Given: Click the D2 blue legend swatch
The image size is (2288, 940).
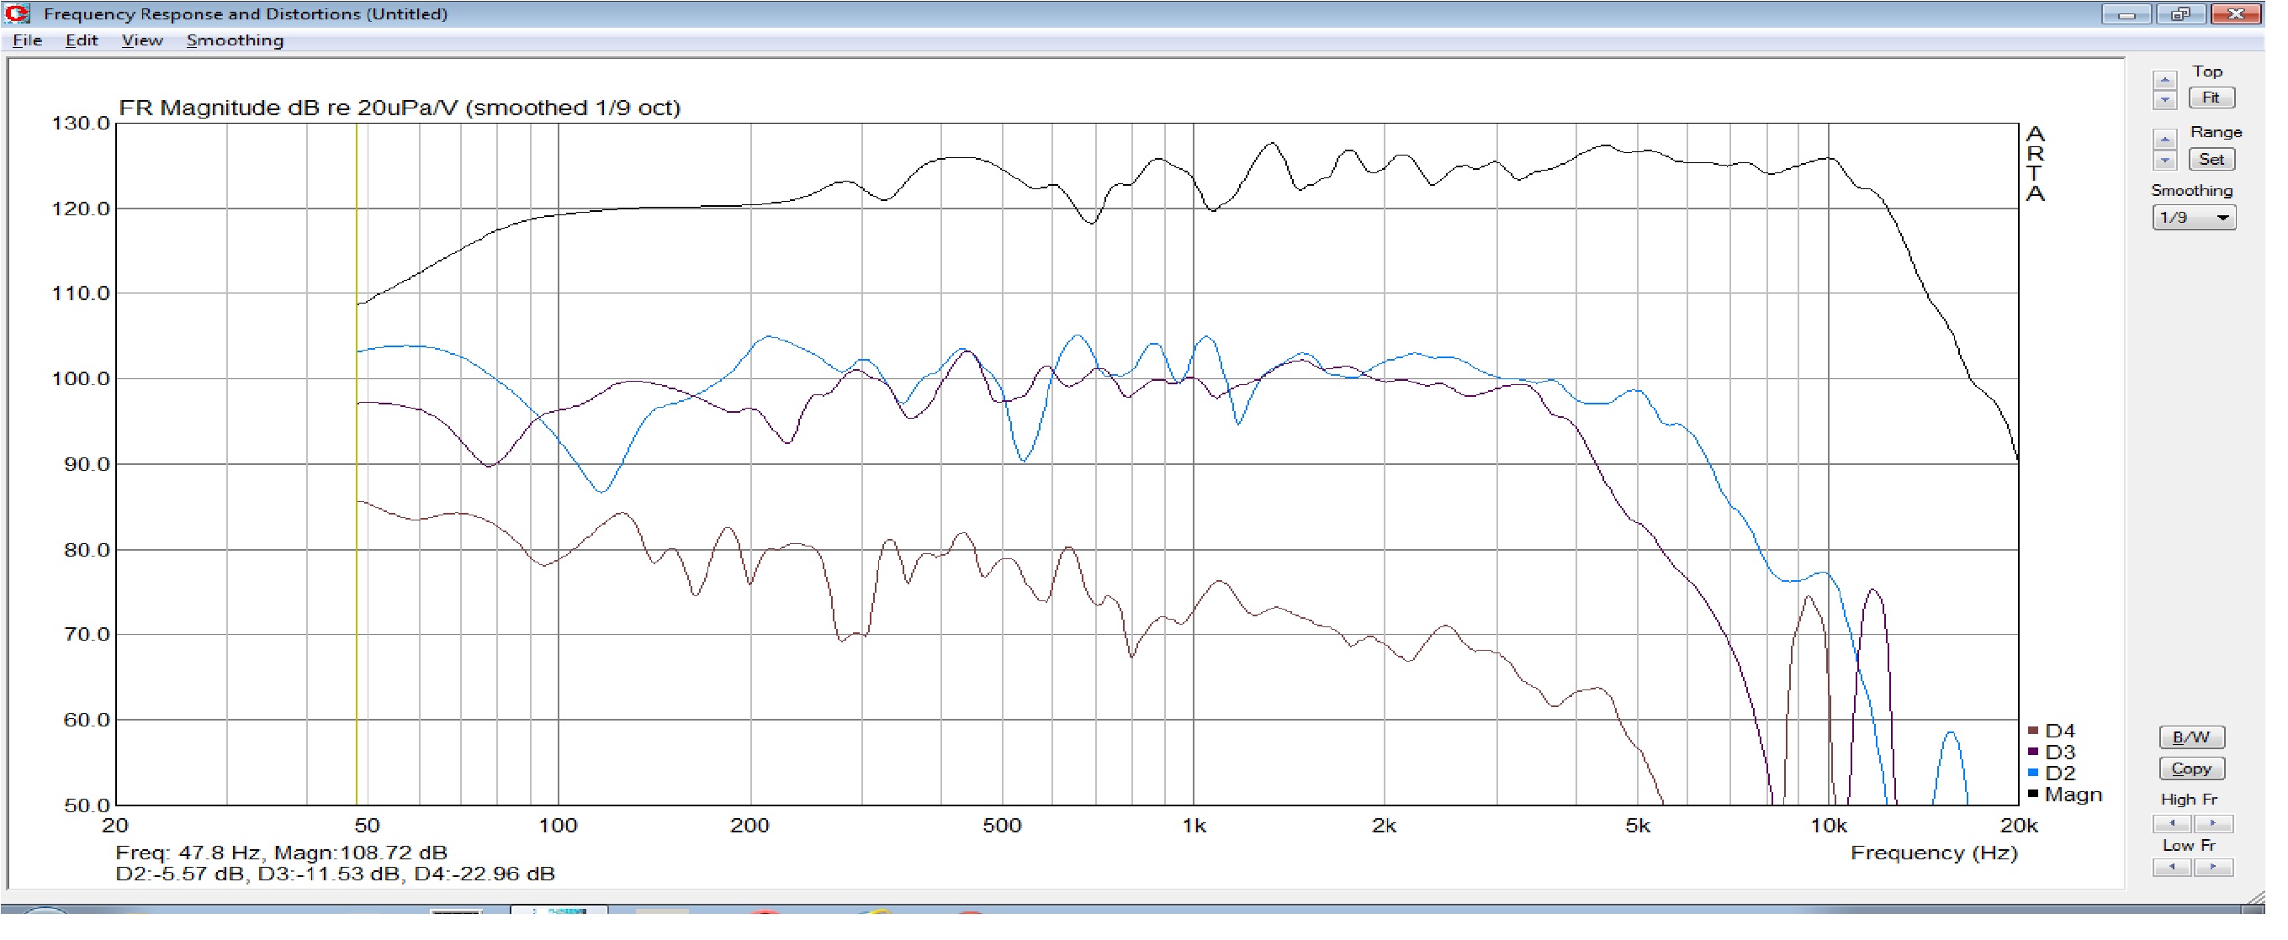Looking at the screenshot, I should click(x=2033, y=772).
